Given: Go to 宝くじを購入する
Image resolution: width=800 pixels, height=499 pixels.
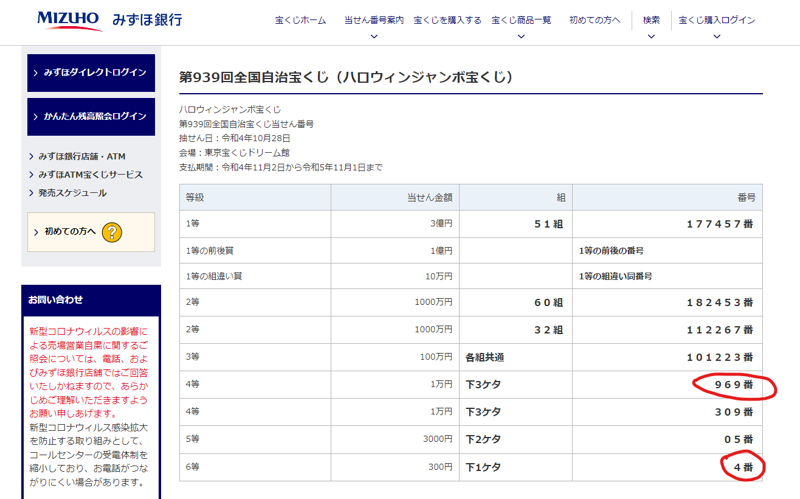Looking at the screenshot, I should (447, 20).
